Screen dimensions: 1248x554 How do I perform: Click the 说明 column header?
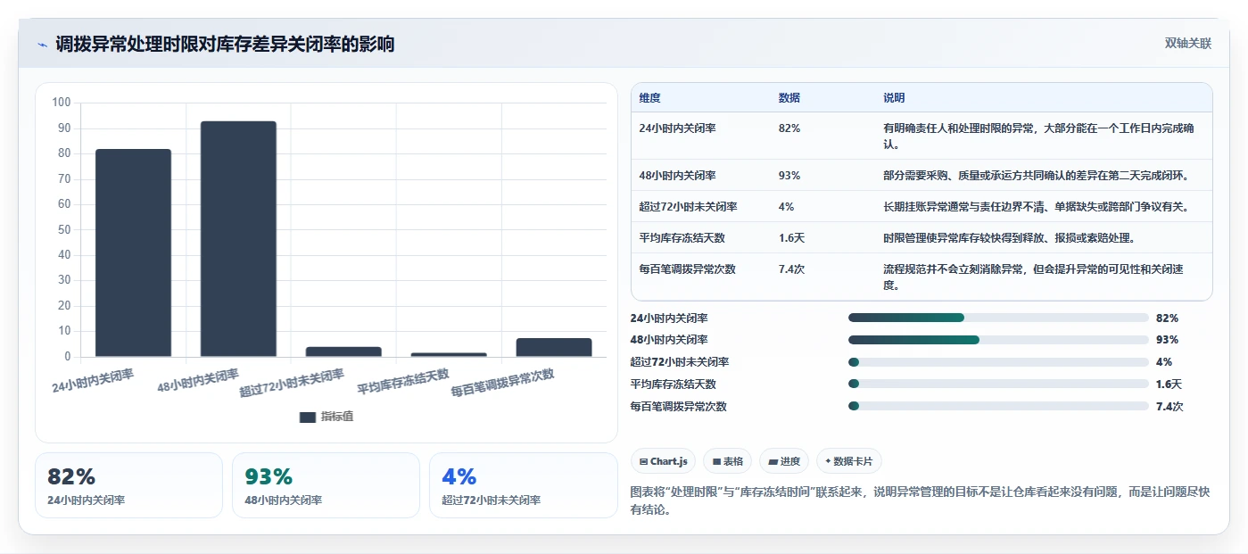point(894,97)
